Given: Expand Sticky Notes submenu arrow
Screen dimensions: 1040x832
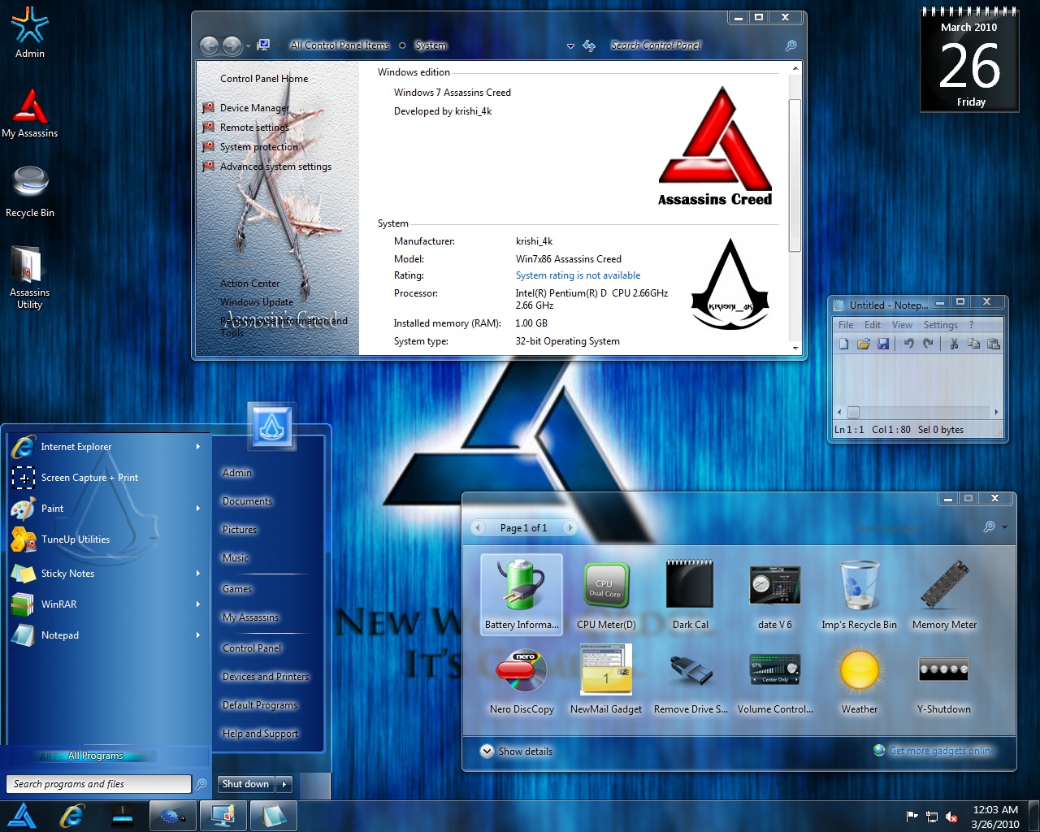Looking at the screenshot, I should click(x=197, y=573).
